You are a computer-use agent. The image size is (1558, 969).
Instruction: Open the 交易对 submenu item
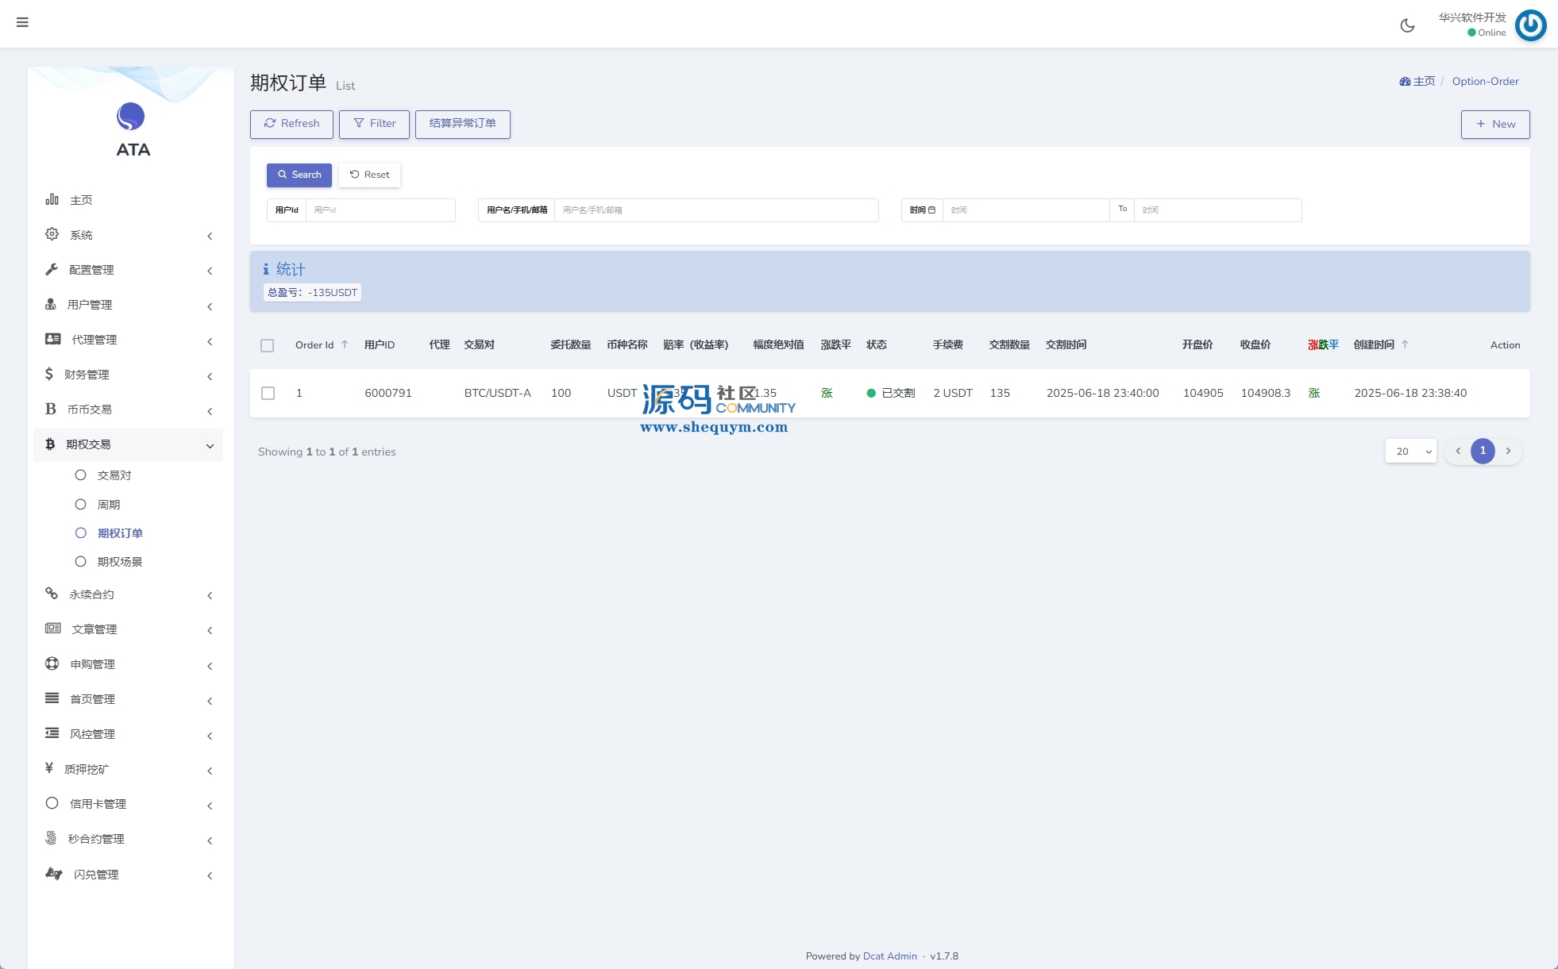point(114,475)
